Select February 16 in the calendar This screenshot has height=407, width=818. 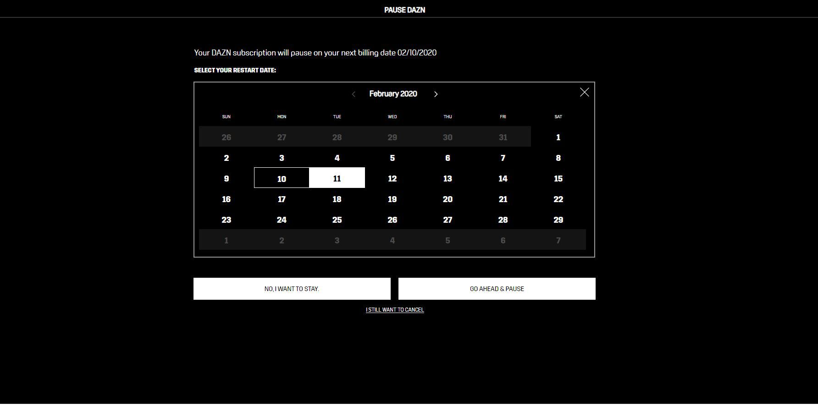pos(227,198)
